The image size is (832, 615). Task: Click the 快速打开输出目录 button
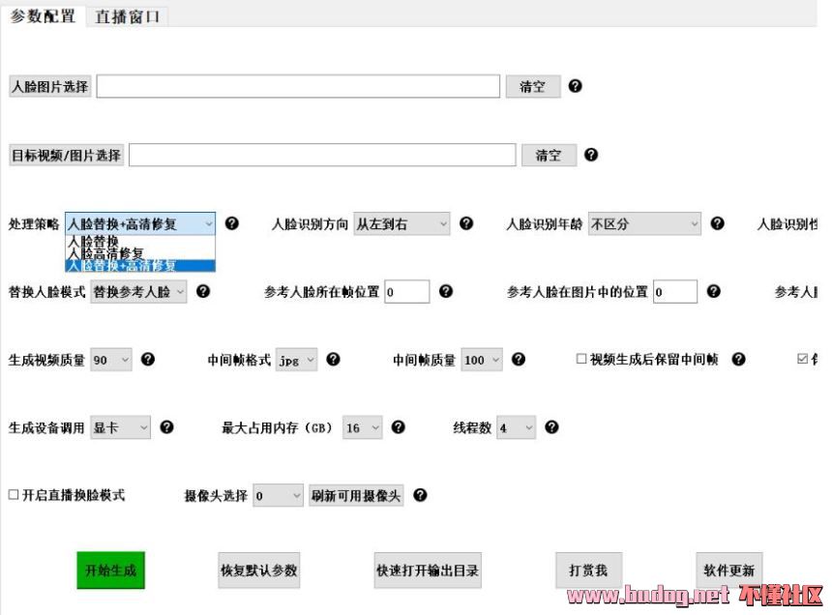[x=428, y=571]
